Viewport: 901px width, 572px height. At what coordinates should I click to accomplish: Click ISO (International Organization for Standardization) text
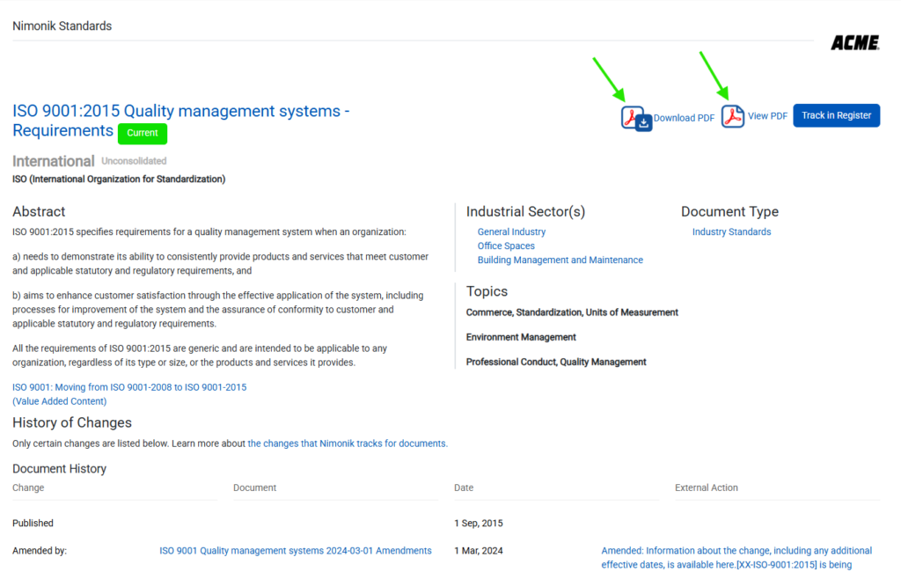point(119,180)
